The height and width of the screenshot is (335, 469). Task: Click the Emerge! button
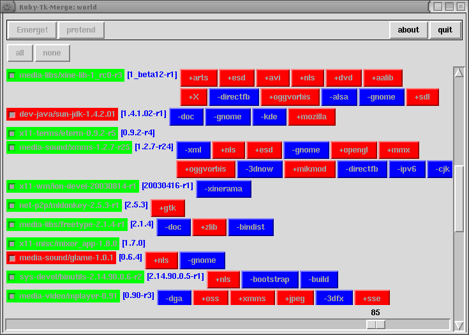[x=32, y=30]
